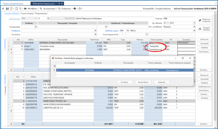218x129 pixels.
Task: Switch to Λοιπά στοιχεία tab
Action: (x=27, y=13)
